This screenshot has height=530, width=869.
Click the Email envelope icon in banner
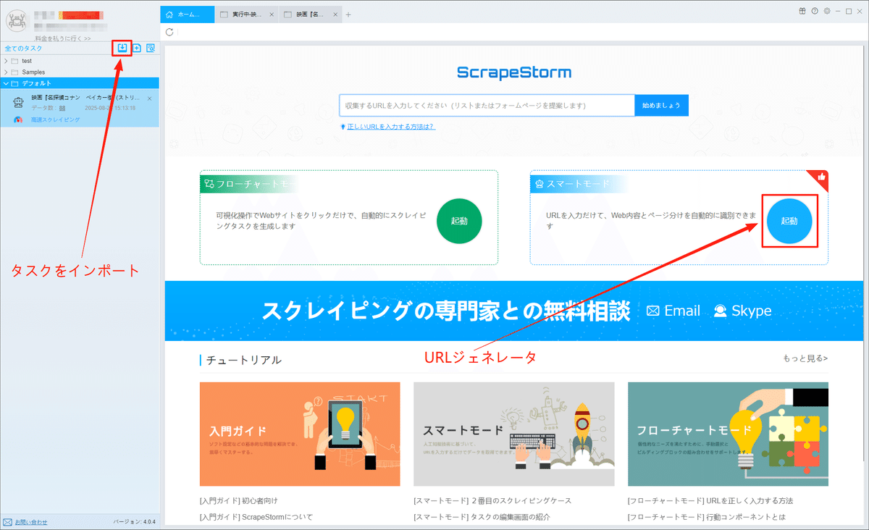click(x=652, y=311)
